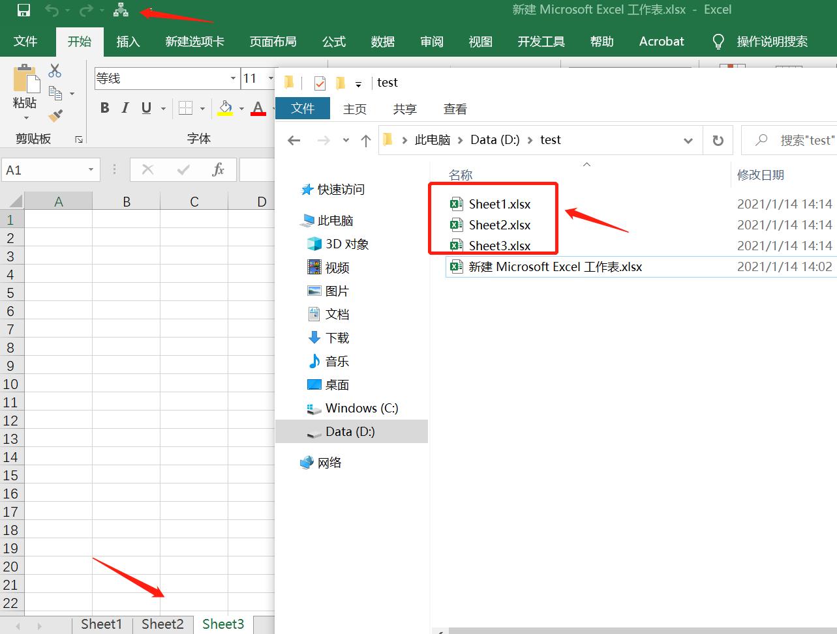The width and height of the screenshot is (837, 634).
Task: Select Sheet1.xlsx file
Action: pyautogui.click(x=500, y=204)
